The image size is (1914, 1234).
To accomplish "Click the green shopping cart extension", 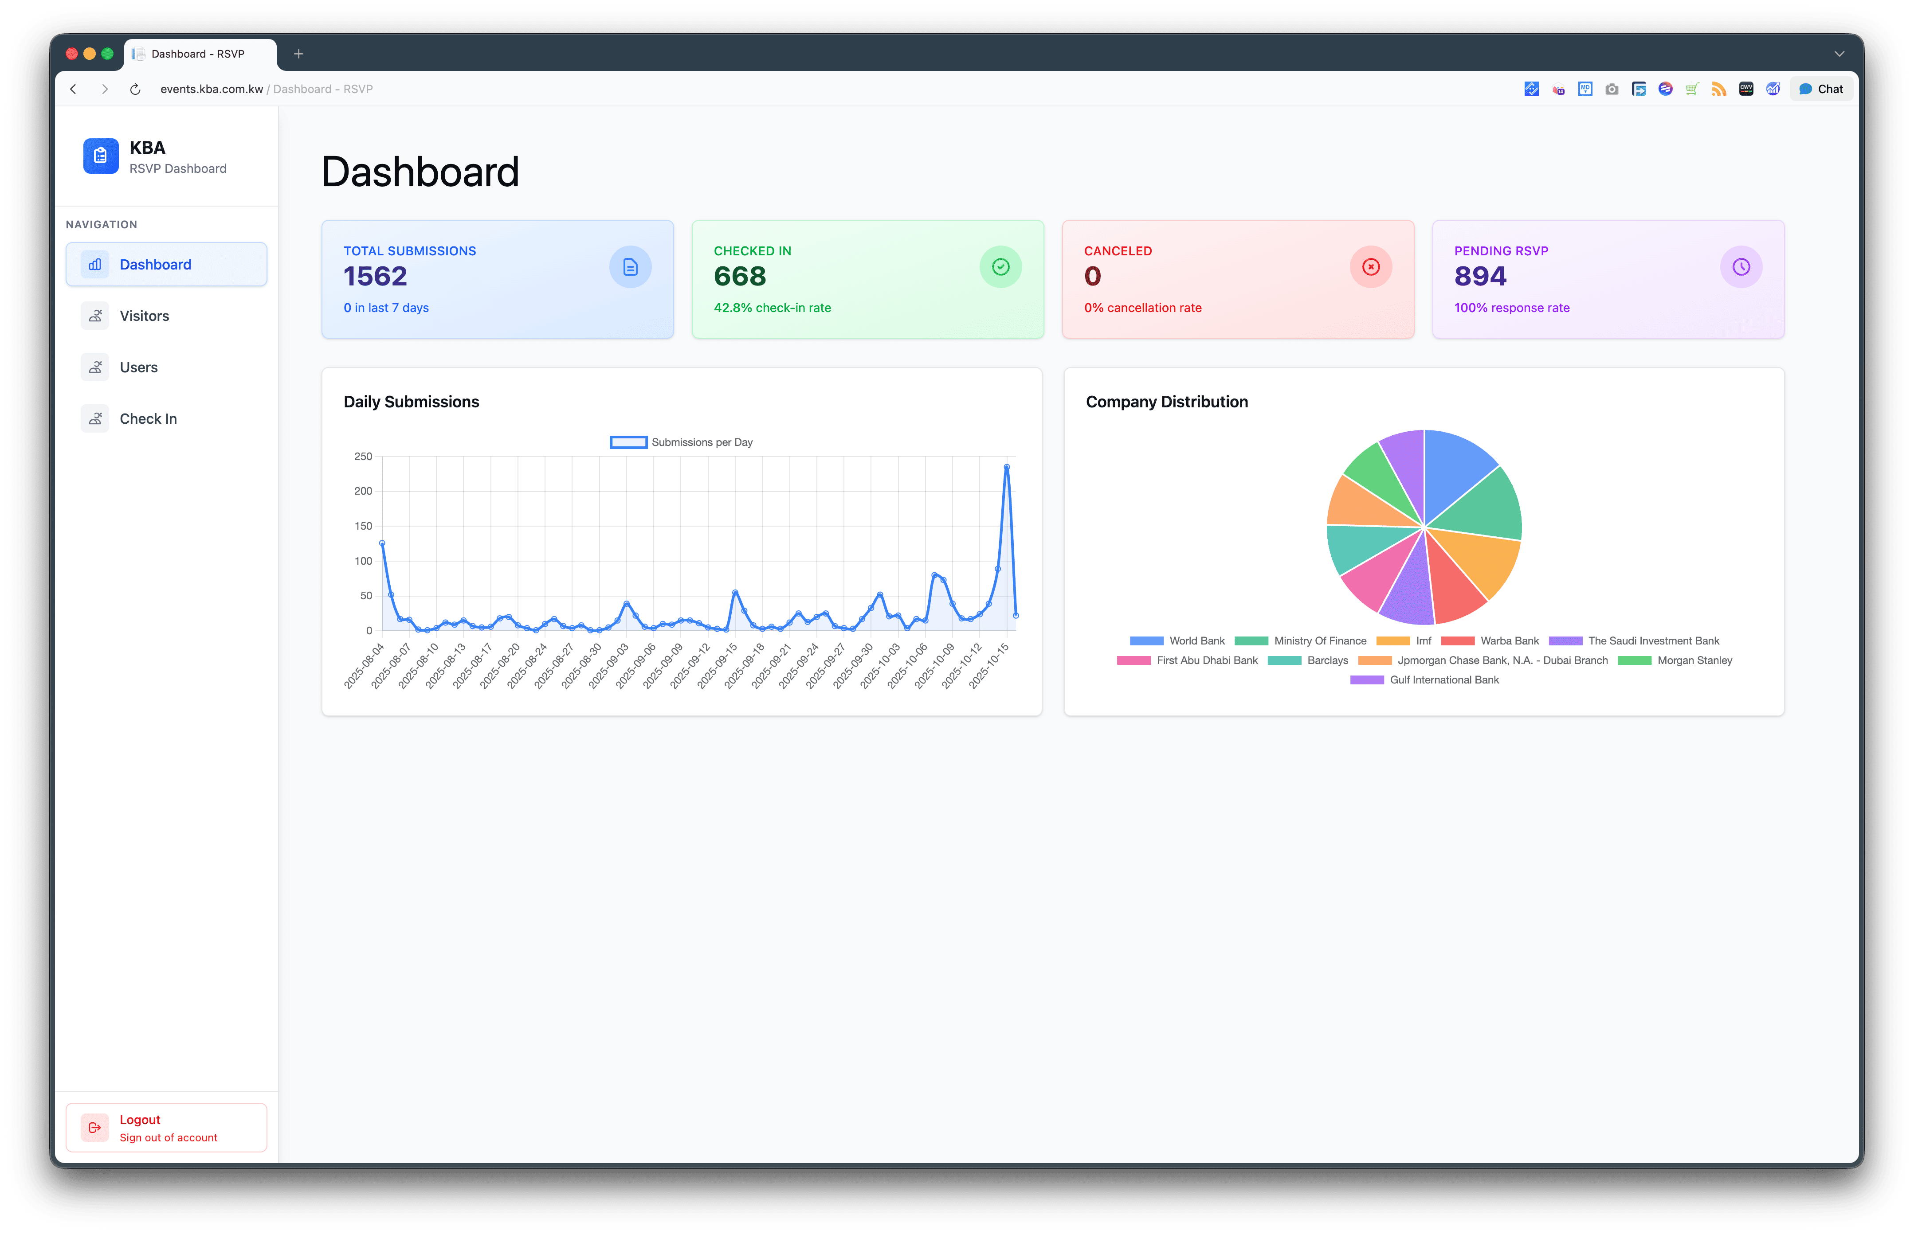I will 1692,89.
